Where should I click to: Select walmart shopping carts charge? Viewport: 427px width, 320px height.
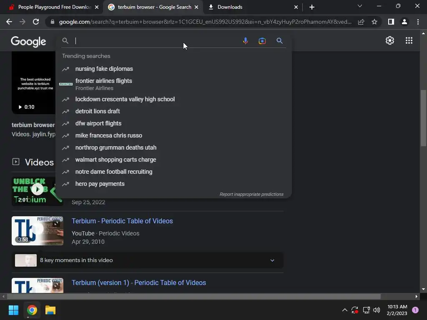click(173, 160)
